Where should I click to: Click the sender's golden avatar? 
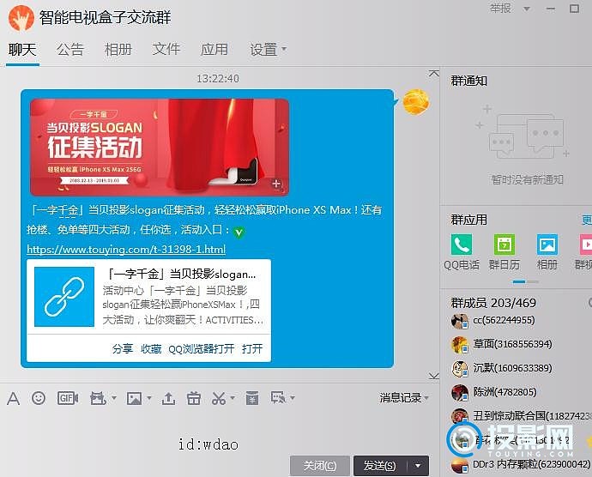click(x=415, y=101)
